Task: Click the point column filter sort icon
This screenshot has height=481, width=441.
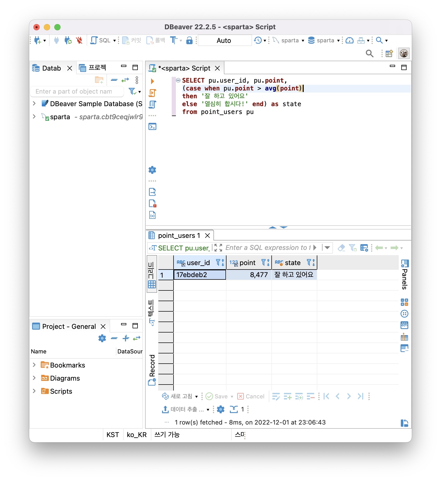Action: (x=266, y=263)
